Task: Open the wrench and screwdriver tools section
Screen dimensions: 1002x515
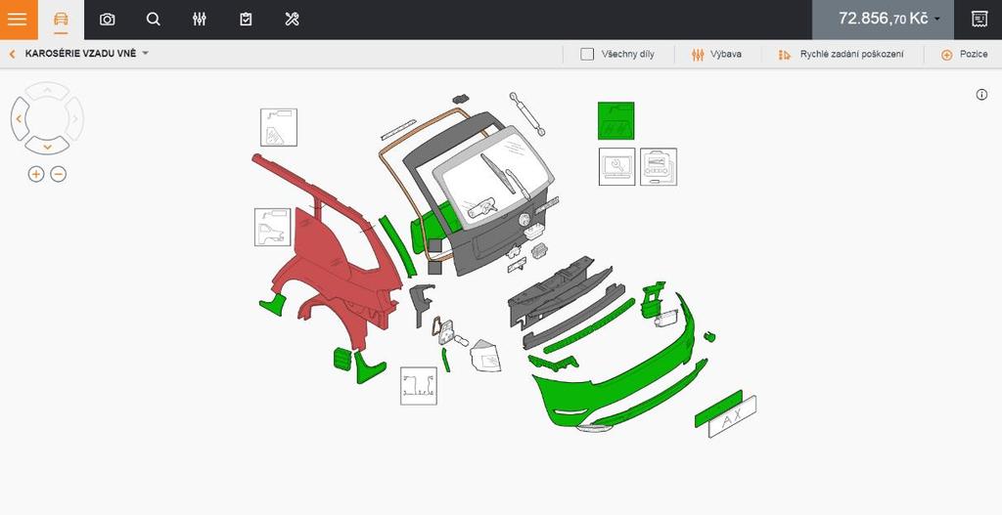Action: click(292, 20)
